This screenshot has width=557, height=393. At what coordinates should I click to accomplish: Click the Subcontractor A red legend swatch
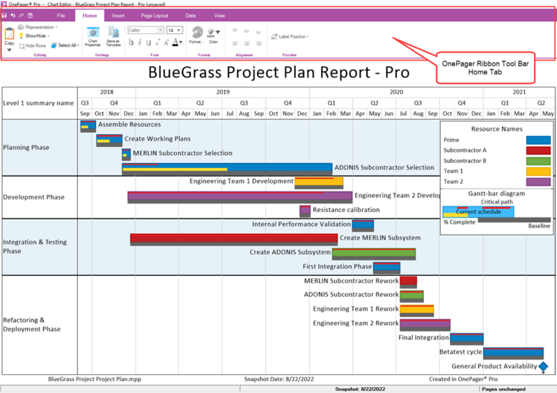(538, 150)
